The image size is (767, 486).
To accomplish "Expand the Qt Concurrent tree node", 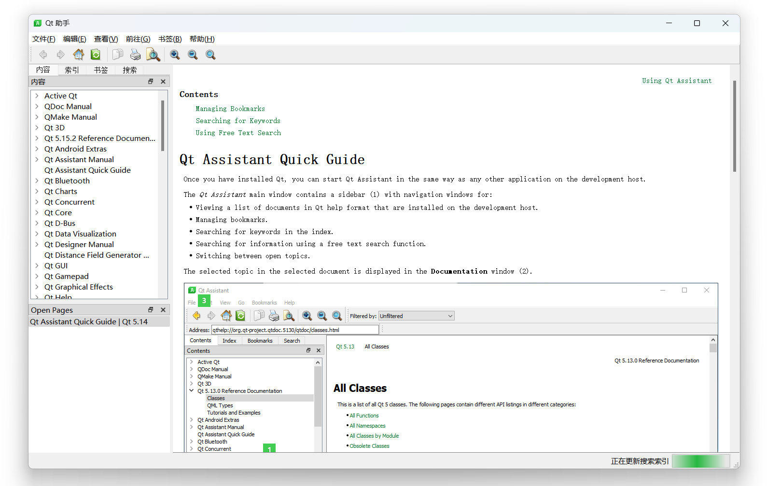I will pyautogui.click(x=37, y=202).
